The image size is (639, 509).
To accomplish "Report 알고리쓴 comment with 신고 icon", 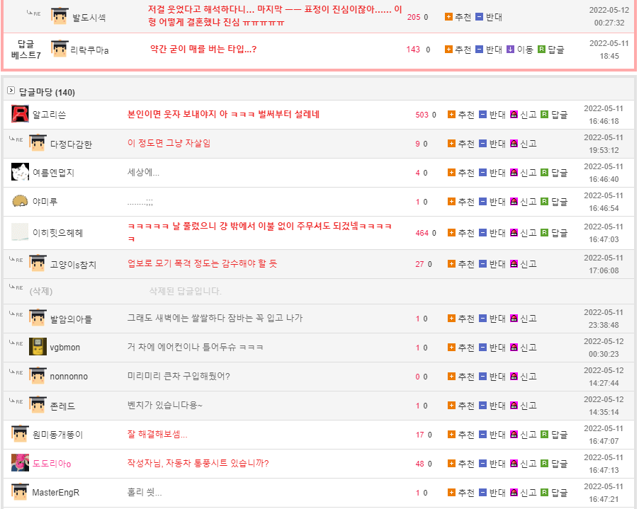I will [514, 115].
